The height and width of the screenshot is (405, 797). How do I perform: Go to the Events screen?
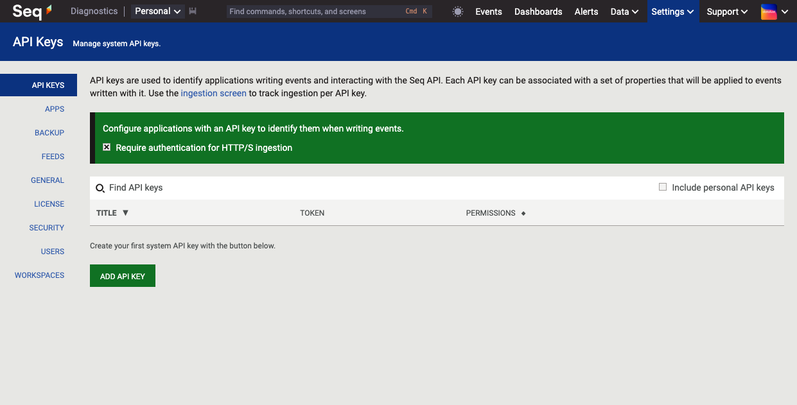[489, 12]
